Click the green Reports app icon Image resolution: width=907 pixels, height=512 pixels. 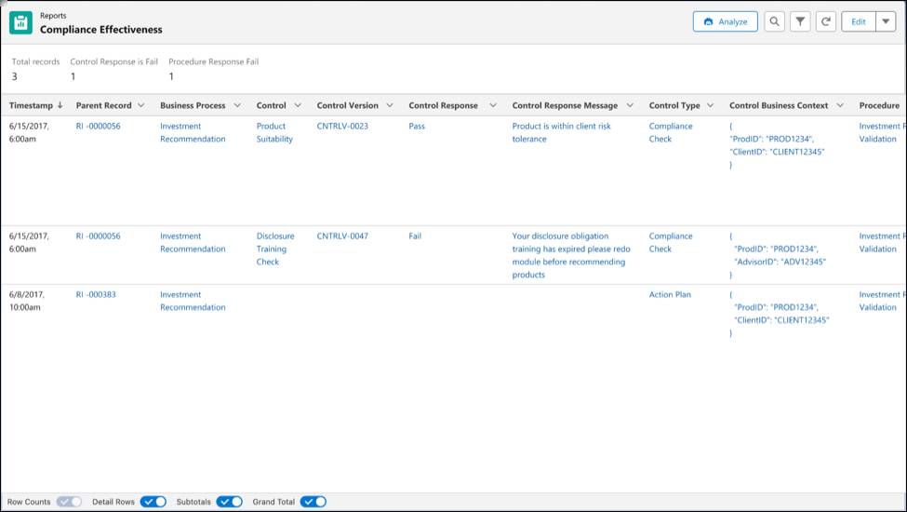coord(20,22)
